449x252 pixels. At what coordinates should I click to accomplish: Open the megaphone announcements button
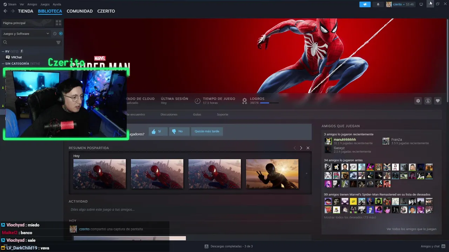click(365, 4)
